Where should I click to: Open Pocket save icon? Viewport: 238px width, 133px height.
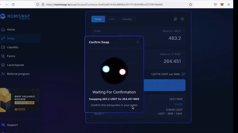click(x=215, y=4)
